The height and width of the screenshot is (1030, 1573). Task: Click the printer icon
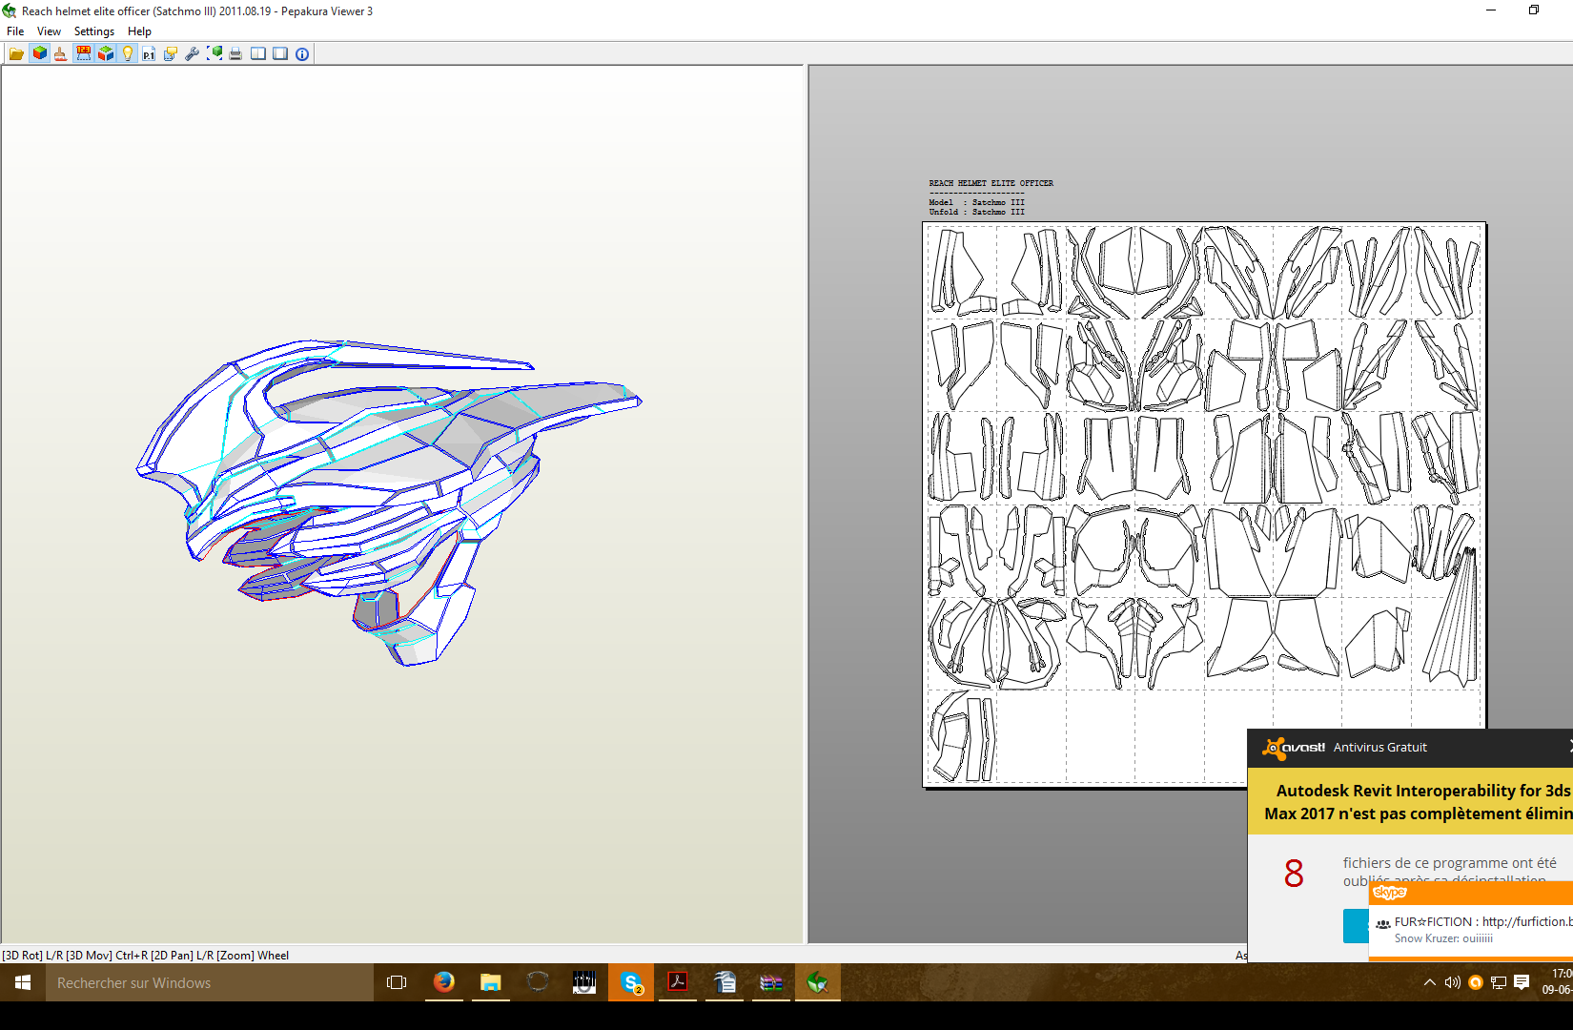tap(235, 54)
